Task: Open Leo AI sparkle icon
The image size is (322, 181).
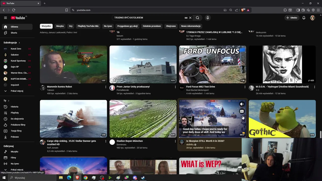Action: coord(308,10)
